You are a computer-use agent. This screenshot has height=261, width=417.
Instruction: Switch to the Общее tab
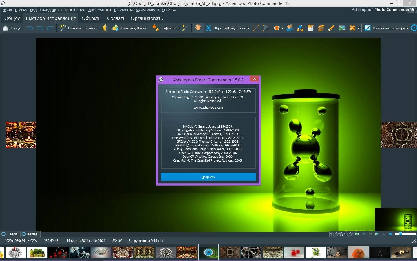pos(12,18)
